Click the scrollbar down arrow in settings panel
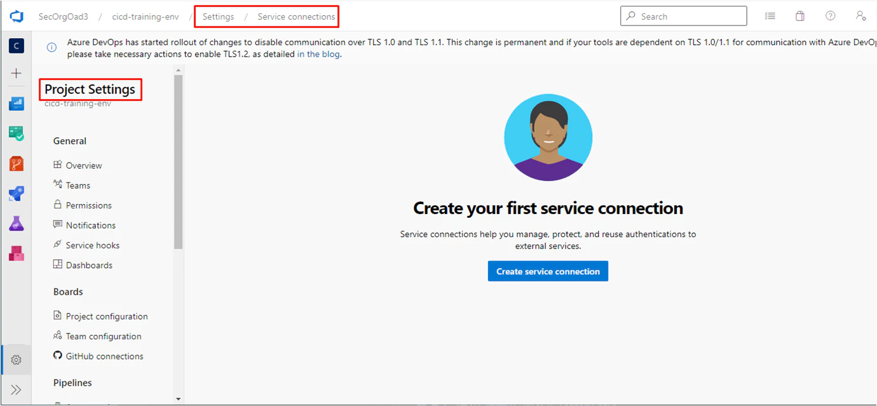This screenshot has height=406, width=877. (179, 399)
